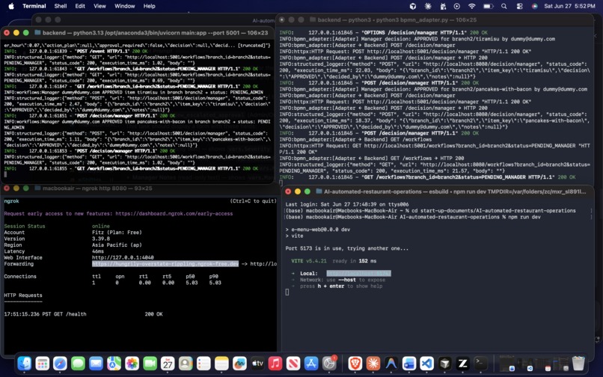Click the "46ms" latency value in ngrok
603x377 pixels.
click(x=98, y=251)
